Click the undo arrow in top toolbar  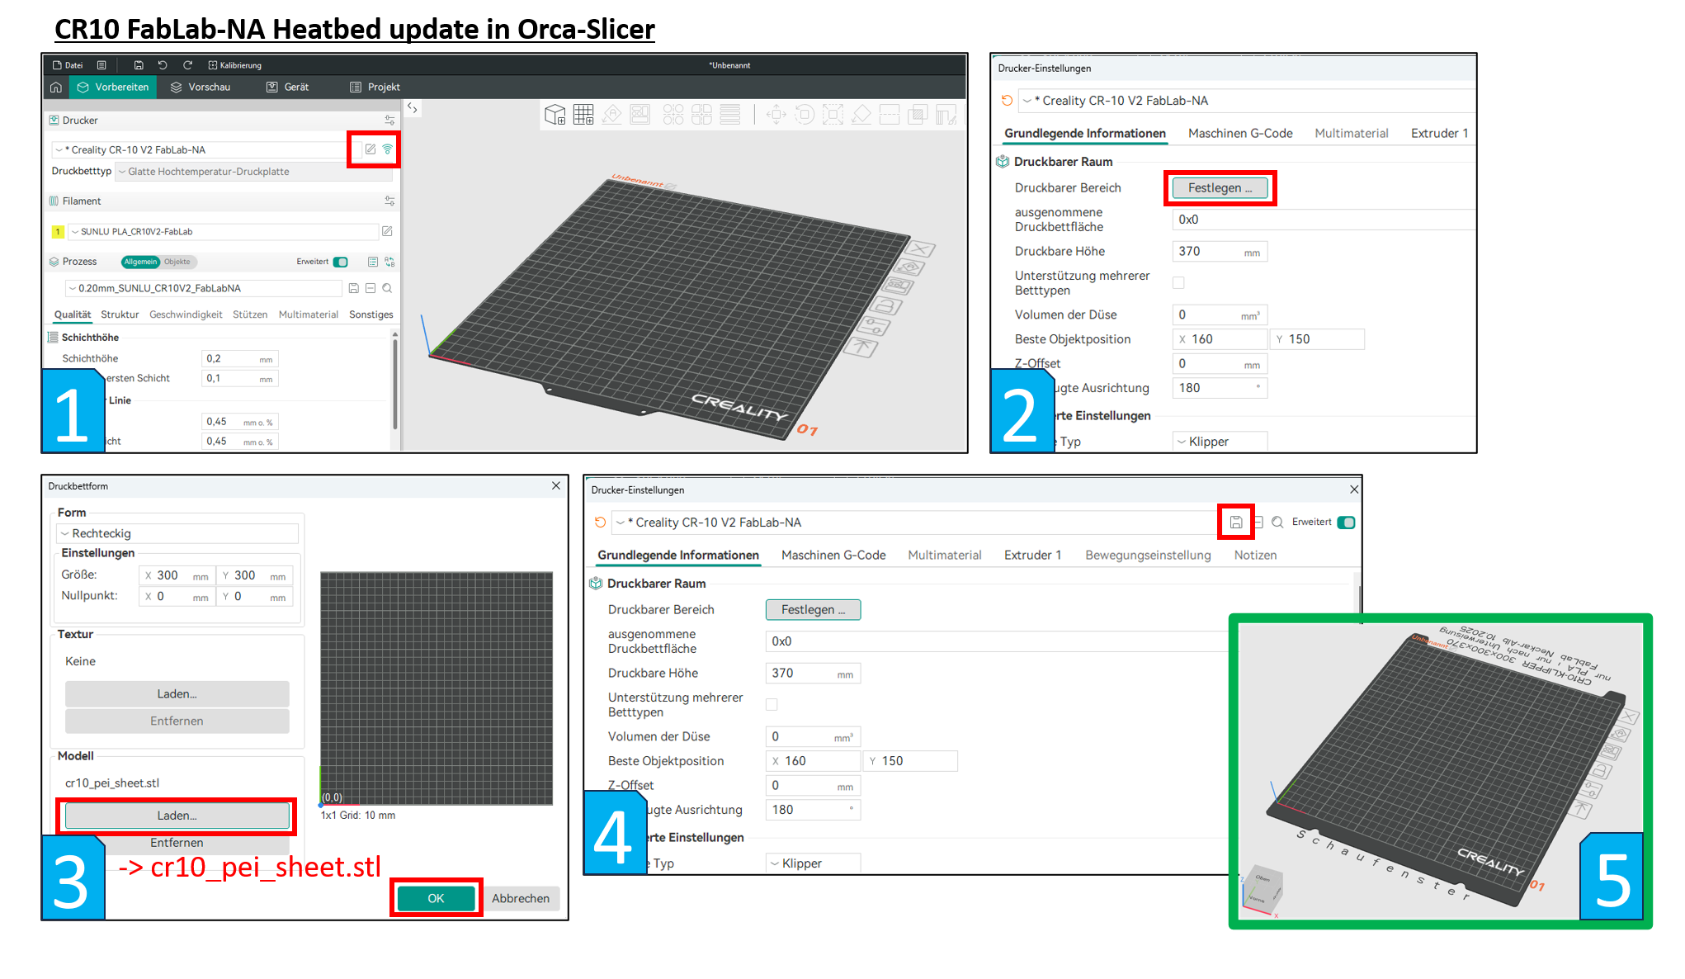163,65
